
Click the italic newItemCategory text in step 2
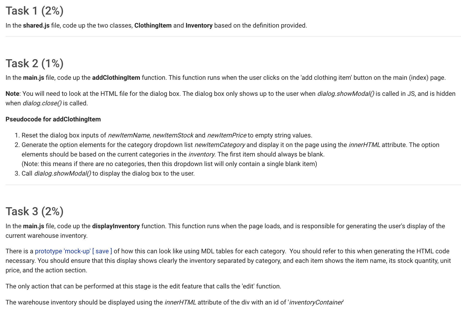point(220,145)
